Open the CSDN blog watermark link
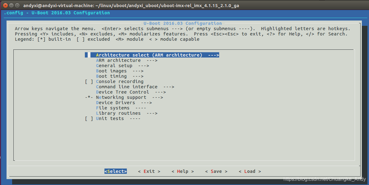 [324, 179]
